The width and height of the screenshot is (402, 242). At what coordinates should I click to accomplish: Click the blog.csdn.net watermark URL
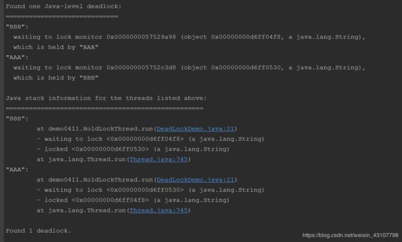tap(350, 235)
